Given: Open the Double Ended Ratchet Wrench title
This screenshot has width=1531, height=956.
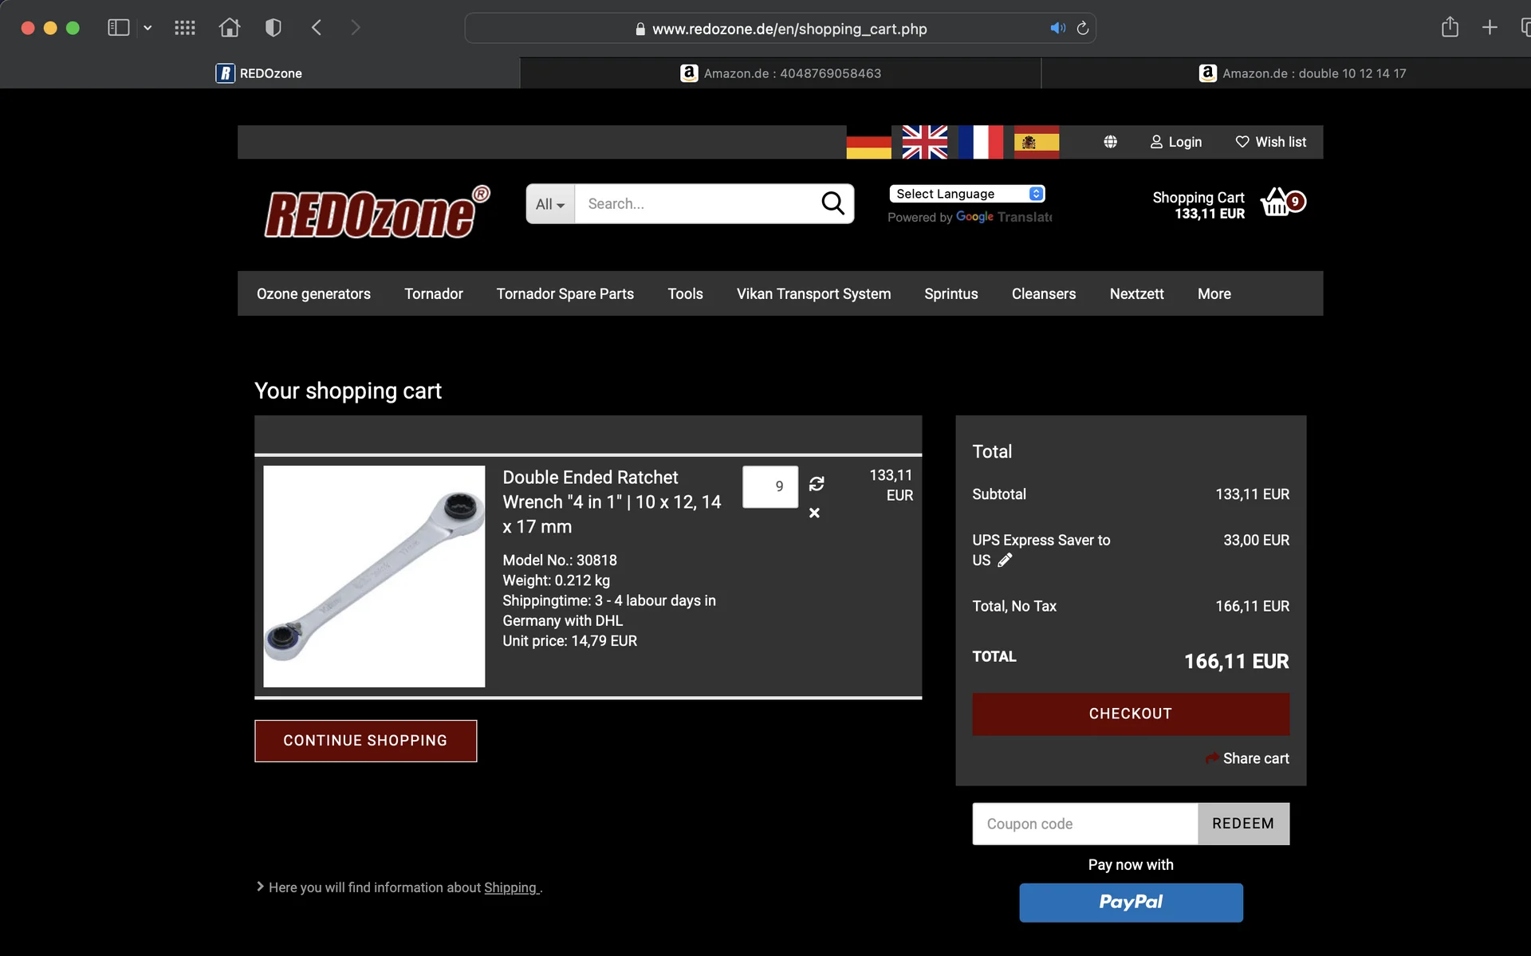Looking at the screenshot, I should (612, 502).
